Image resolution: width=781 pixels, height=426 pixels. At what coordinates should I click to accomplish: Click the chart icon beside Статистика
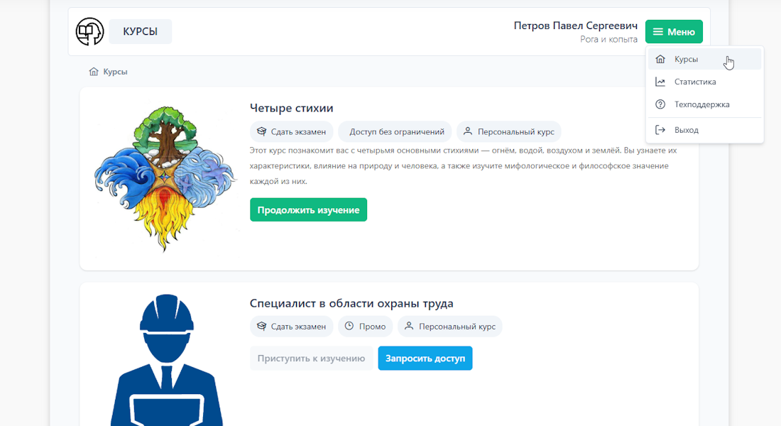tap(660, 82)
